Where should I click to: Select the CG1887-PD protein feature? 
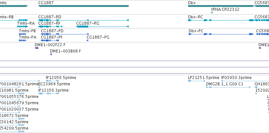click(x=64, y=34)
